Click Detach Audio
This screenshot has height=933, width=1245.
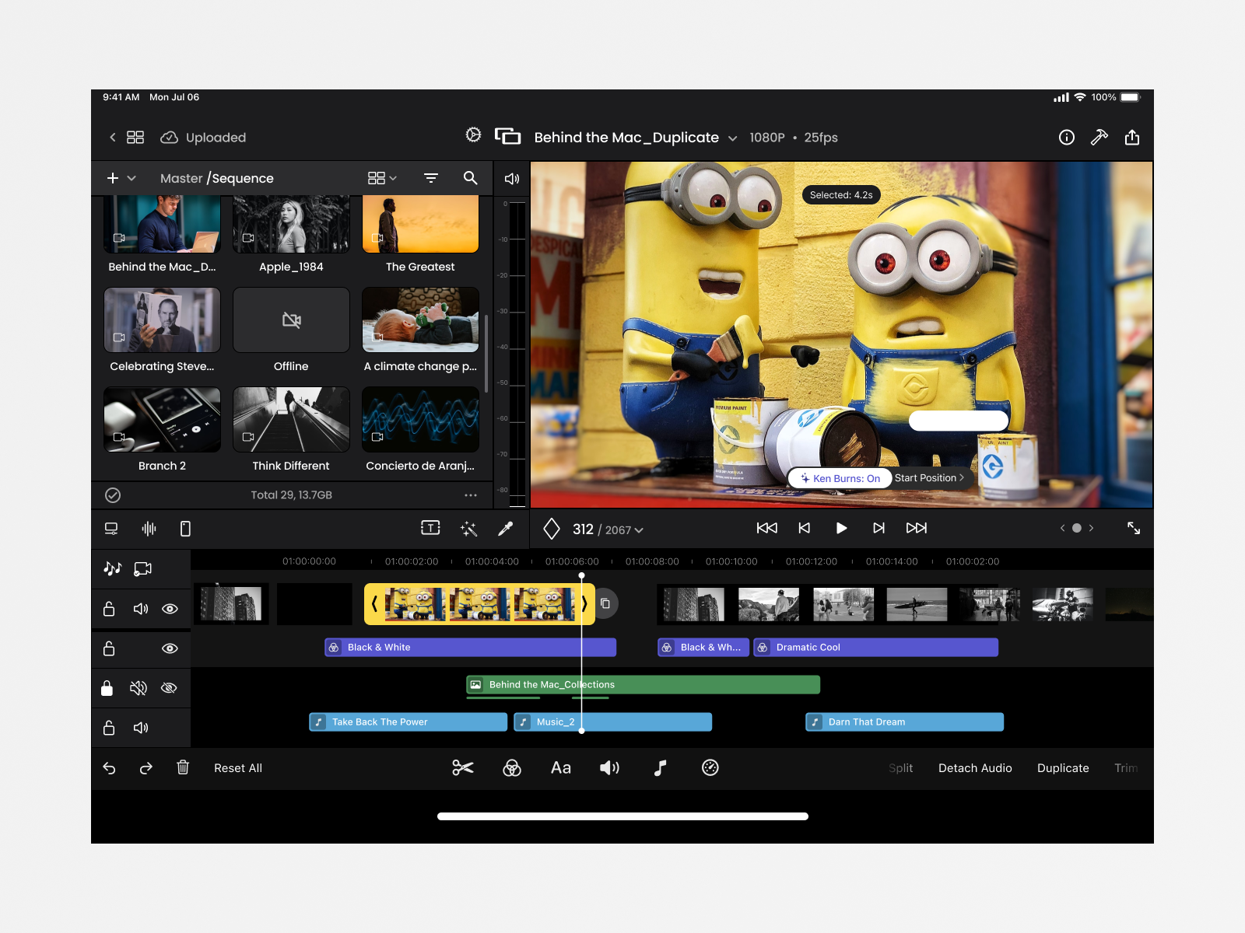click(x=975, y=768)
